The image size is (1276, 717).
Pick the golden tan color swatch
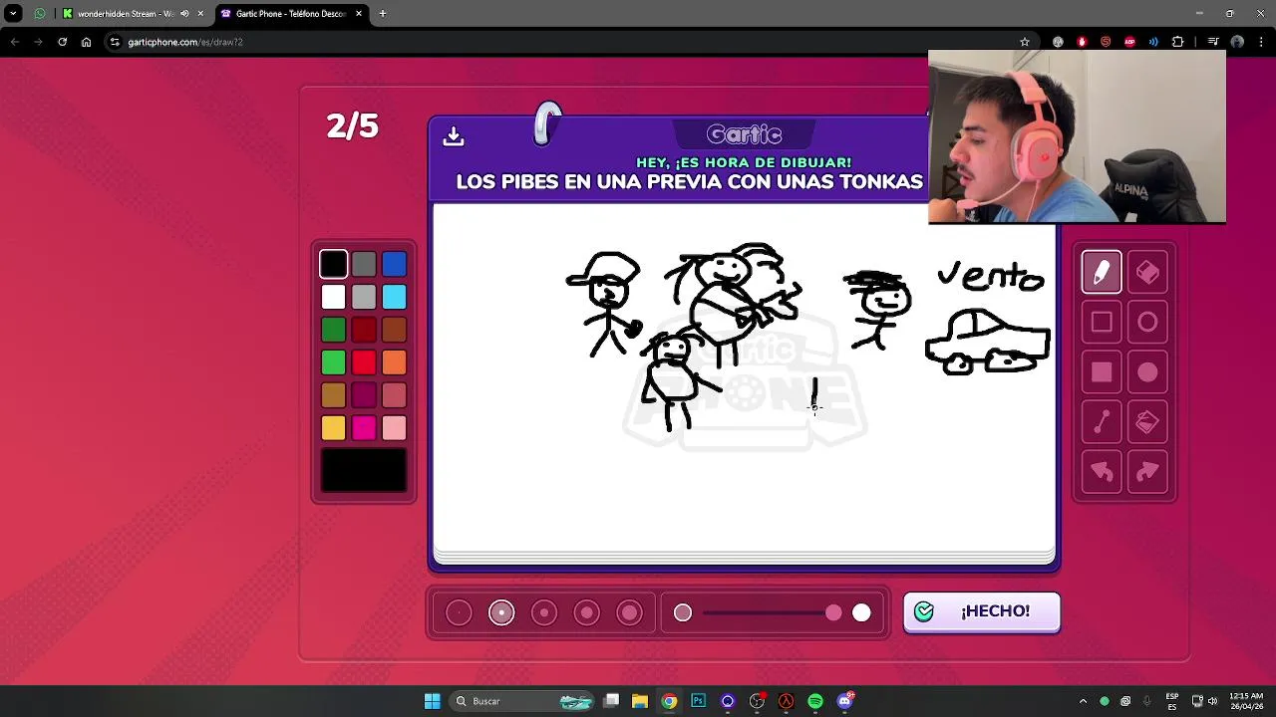point(334,395)
